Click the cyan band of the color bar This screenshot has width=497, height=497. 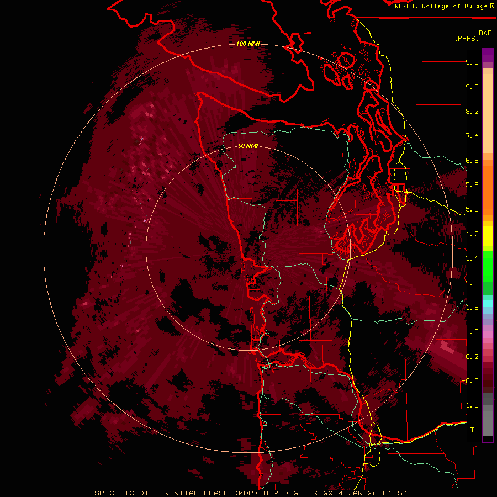coord(488,304)
